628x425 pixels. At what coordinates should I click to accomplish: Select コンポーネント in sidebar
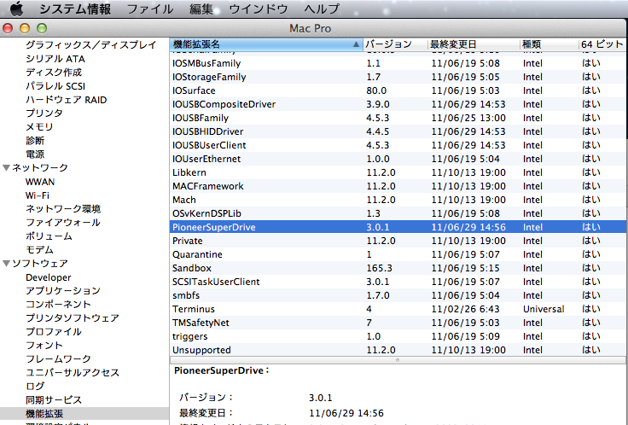point(58,305)
